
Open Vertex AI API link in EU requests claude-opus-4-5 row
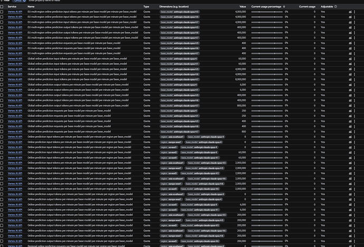click(15, 43)
